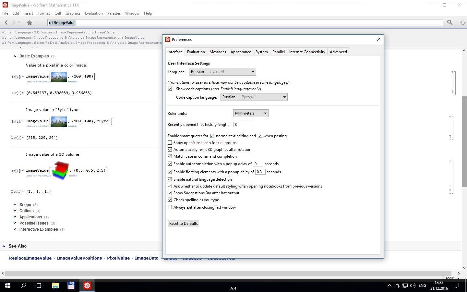Enable Always exit after closing last window

click(x=170, y=207)
